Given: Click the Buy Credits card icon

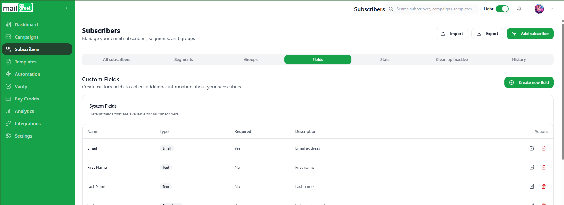Looking at the screenshot, I should tap(8, 99).
